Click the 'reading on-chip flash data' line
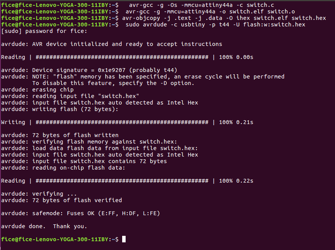The height and width of the screenshot is (250, 335). 79,168
